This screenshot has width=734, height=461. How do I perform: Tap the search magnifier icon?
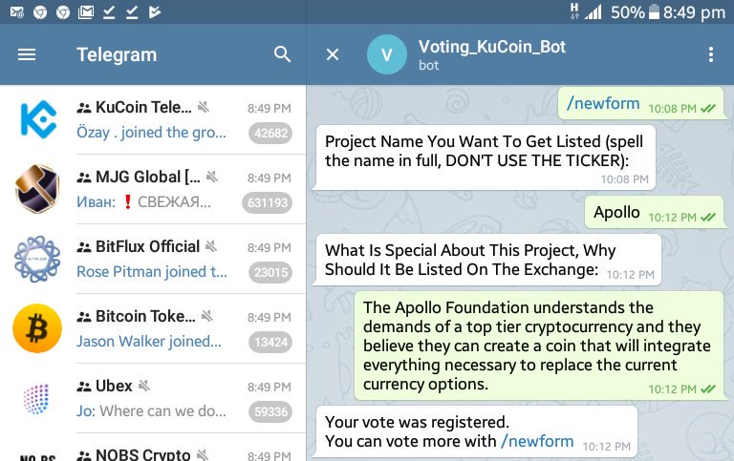(x=282, y=54)
